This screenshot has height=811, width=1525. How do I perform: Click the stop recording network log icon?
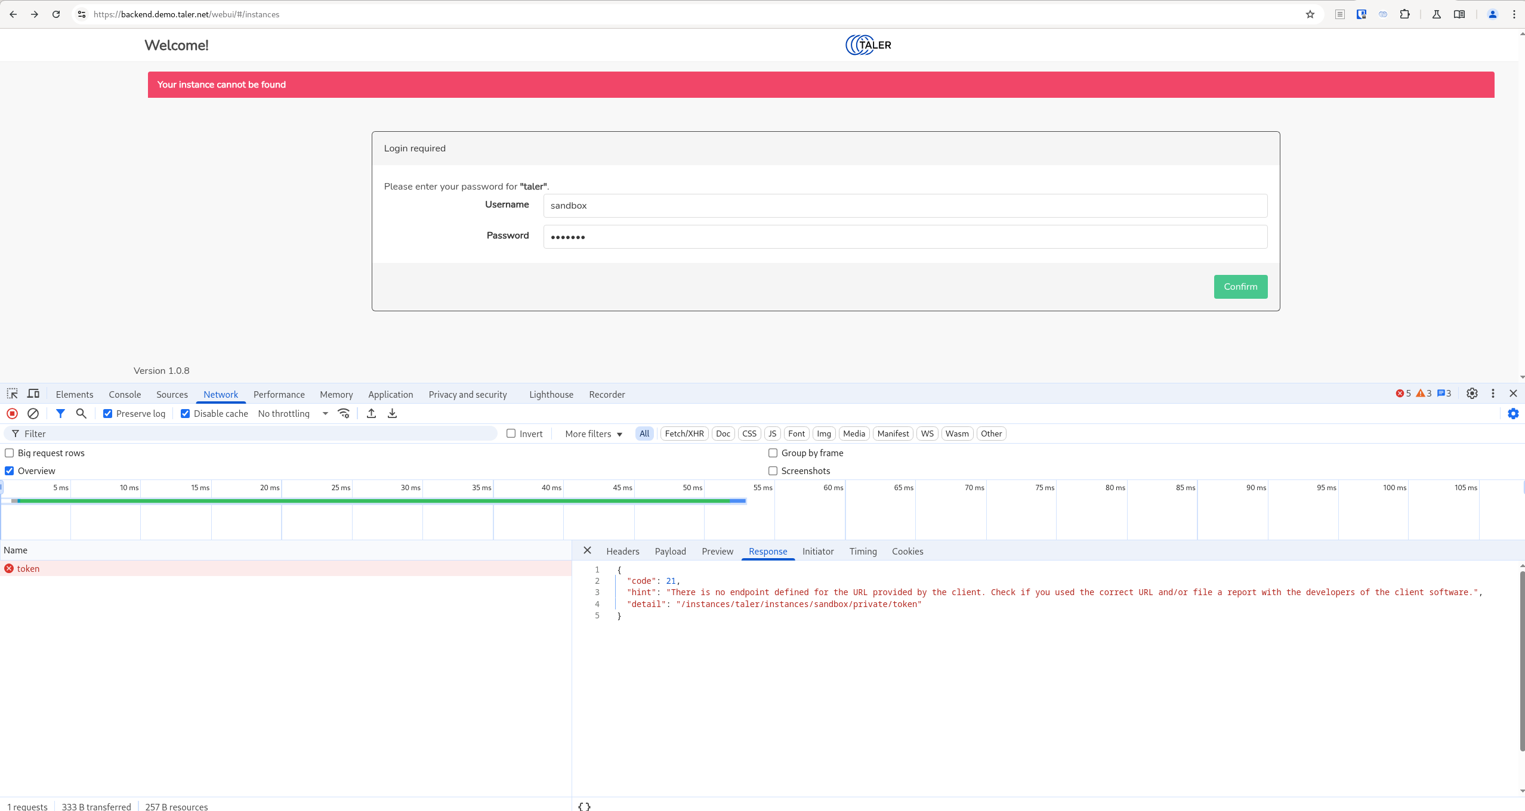12,413
